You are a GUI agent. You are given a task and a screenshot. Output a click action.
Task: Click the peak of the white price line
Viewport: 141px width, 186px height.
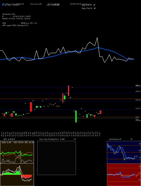click(97, 38)
